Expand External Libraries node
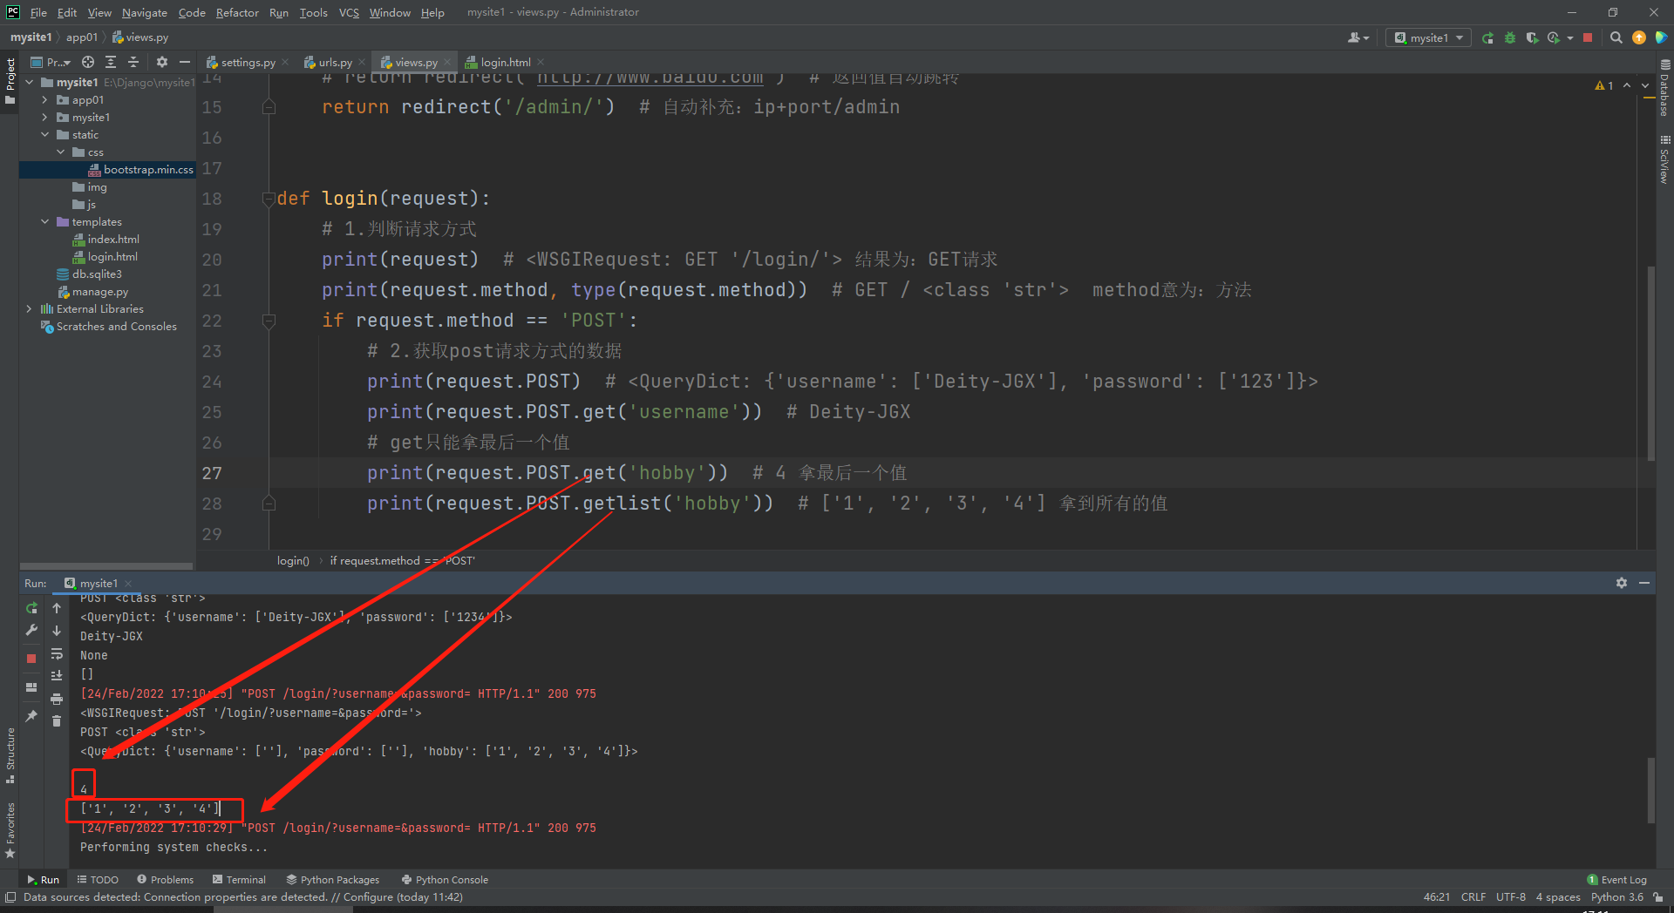This screenshot has width=1674, height=913. 30,309
